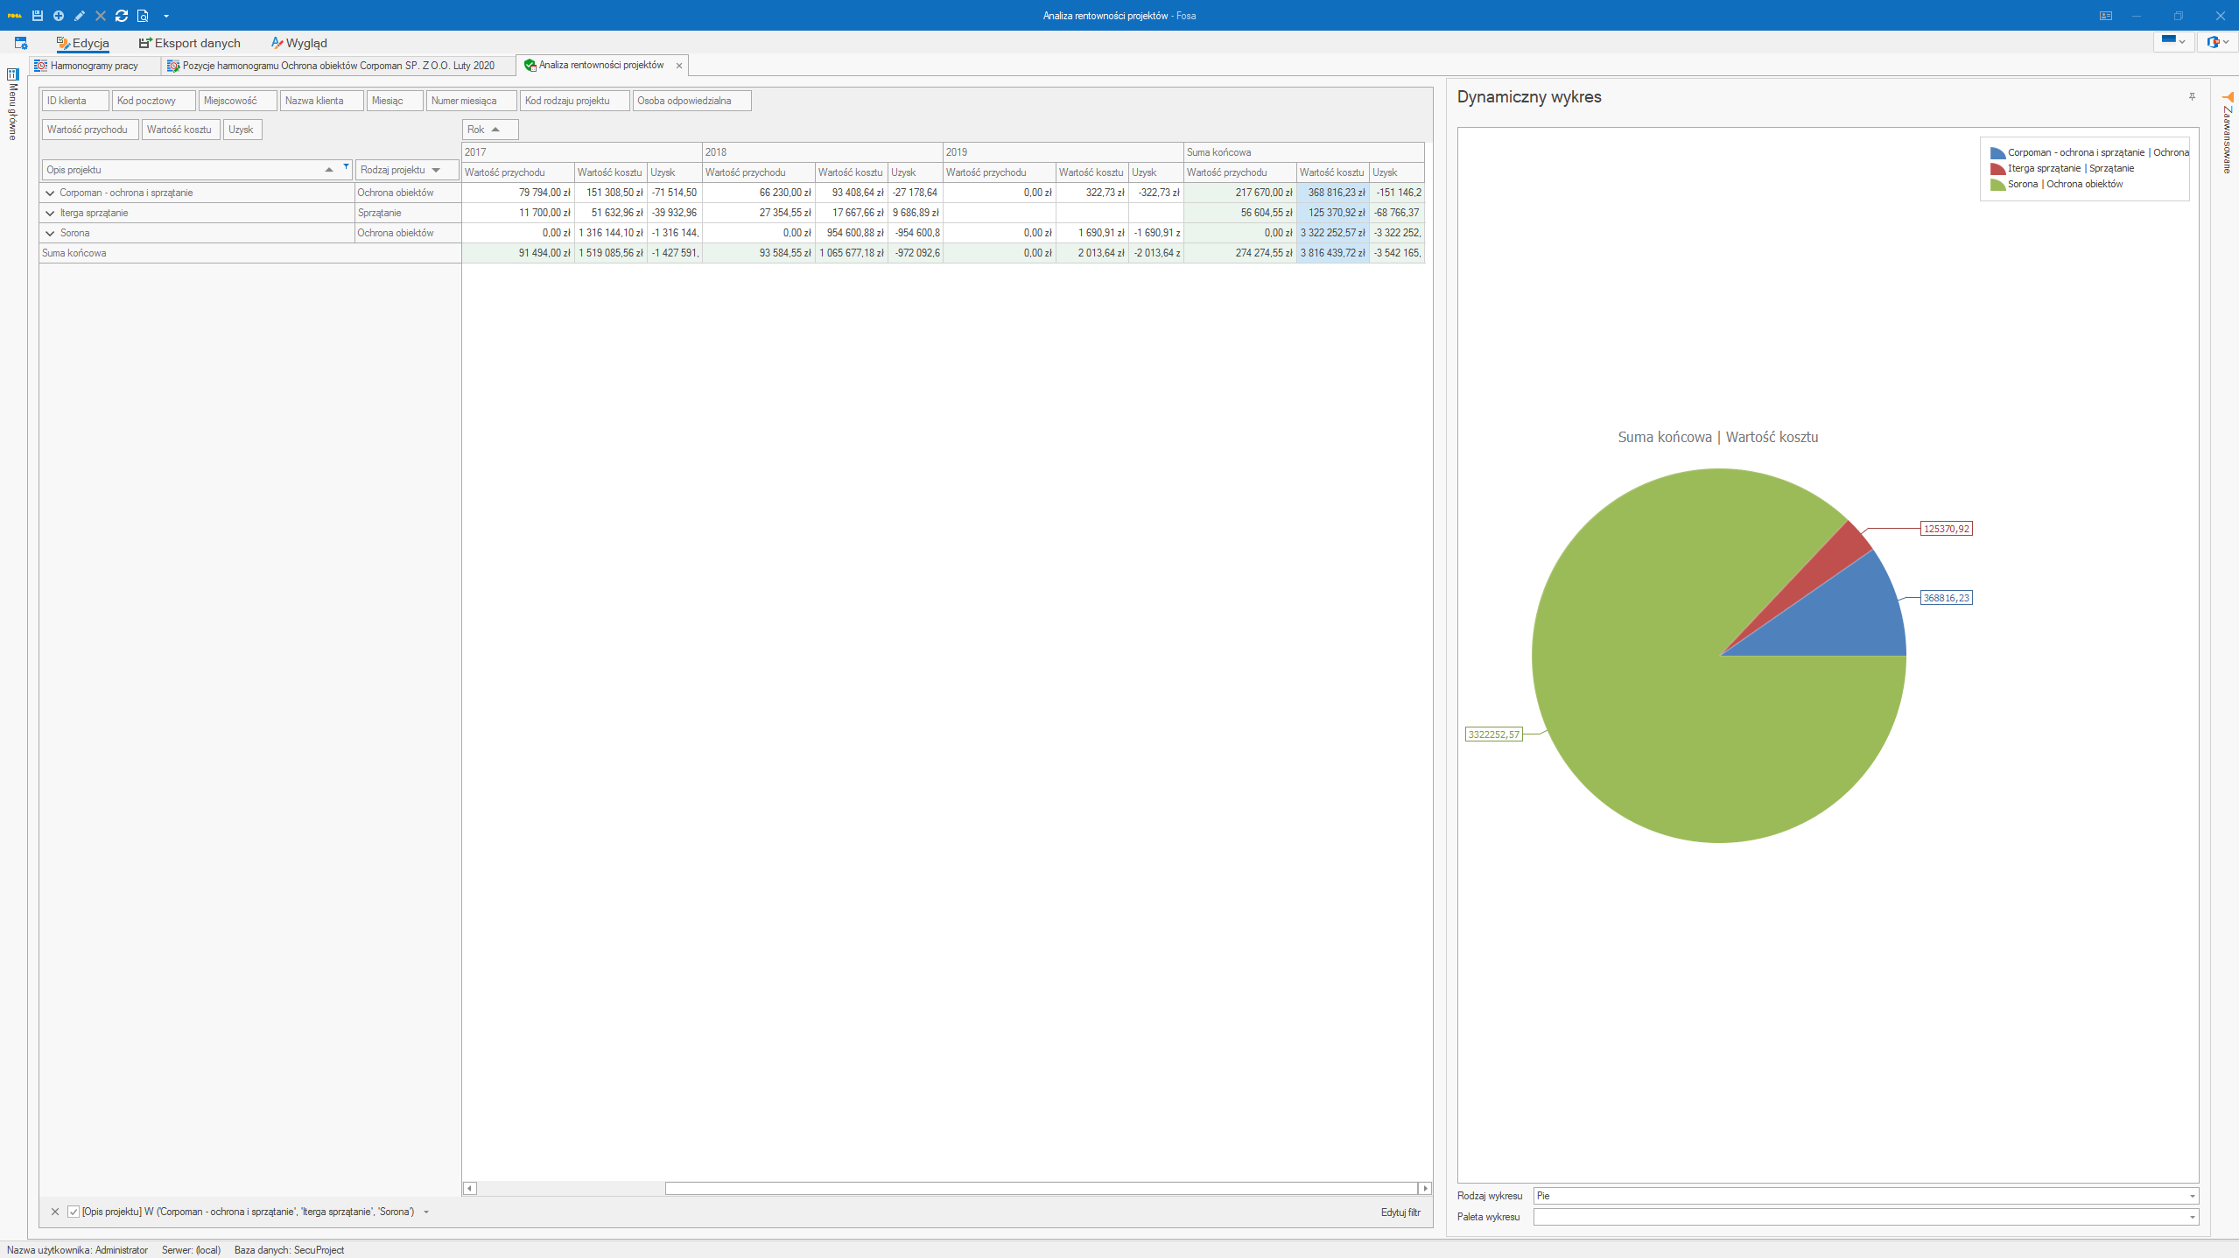
Task: Click the save icon in title bar
Action: pyautogui.click(x=38, y=16)
